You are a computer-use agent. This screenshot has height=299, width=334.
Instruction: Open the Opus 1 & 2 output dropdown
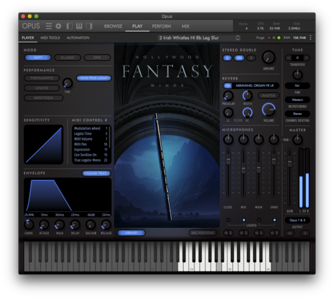click(x=297, y=220)
